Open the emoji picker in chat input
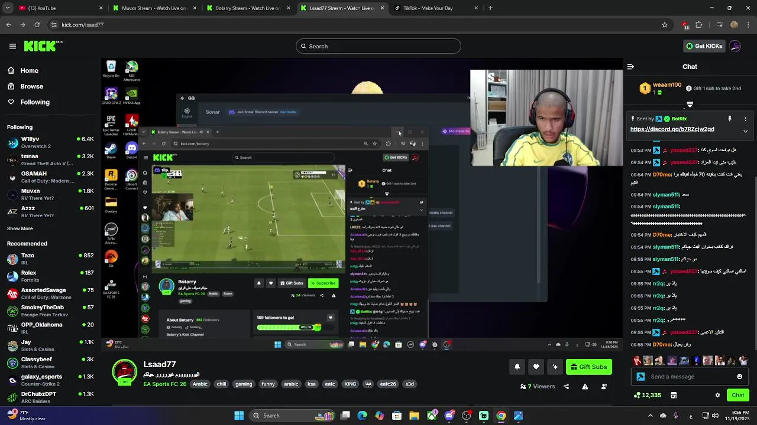 pos(739,377)
